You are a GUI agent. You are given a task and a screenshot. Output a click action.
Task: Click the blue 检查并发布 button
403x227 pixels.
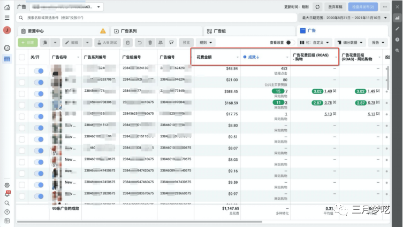tap(363, 6)
